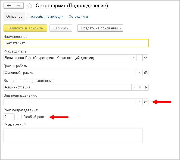The height and width of the screenshot is (160, 180).
Task: Click the forward navigation arrow
Action: [18, 5]
